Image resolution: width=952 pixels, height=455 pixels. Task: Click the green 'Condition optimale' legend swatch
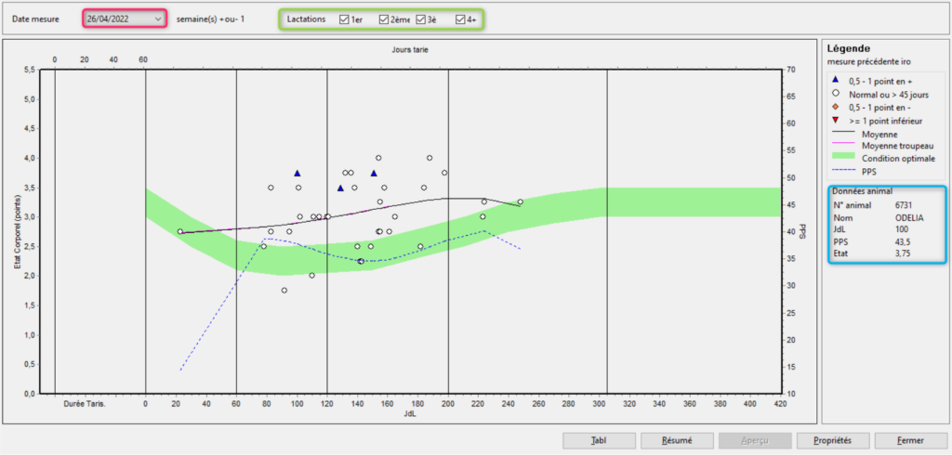tap(842, 156)
